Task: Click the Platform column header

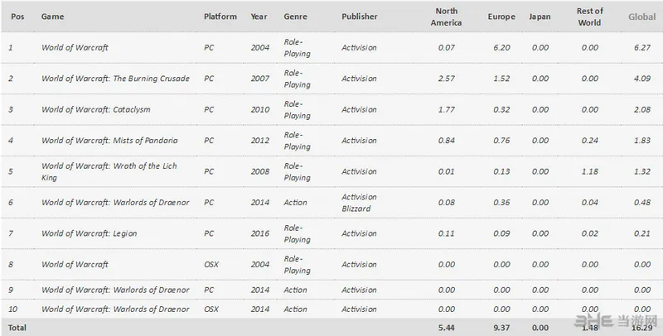Action: [220, 17]
